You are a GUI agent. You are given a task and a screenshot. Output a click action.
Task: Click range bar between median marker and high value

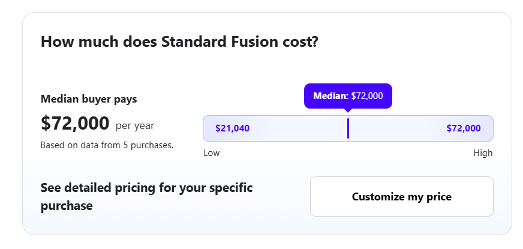click(x=396, y=128)
